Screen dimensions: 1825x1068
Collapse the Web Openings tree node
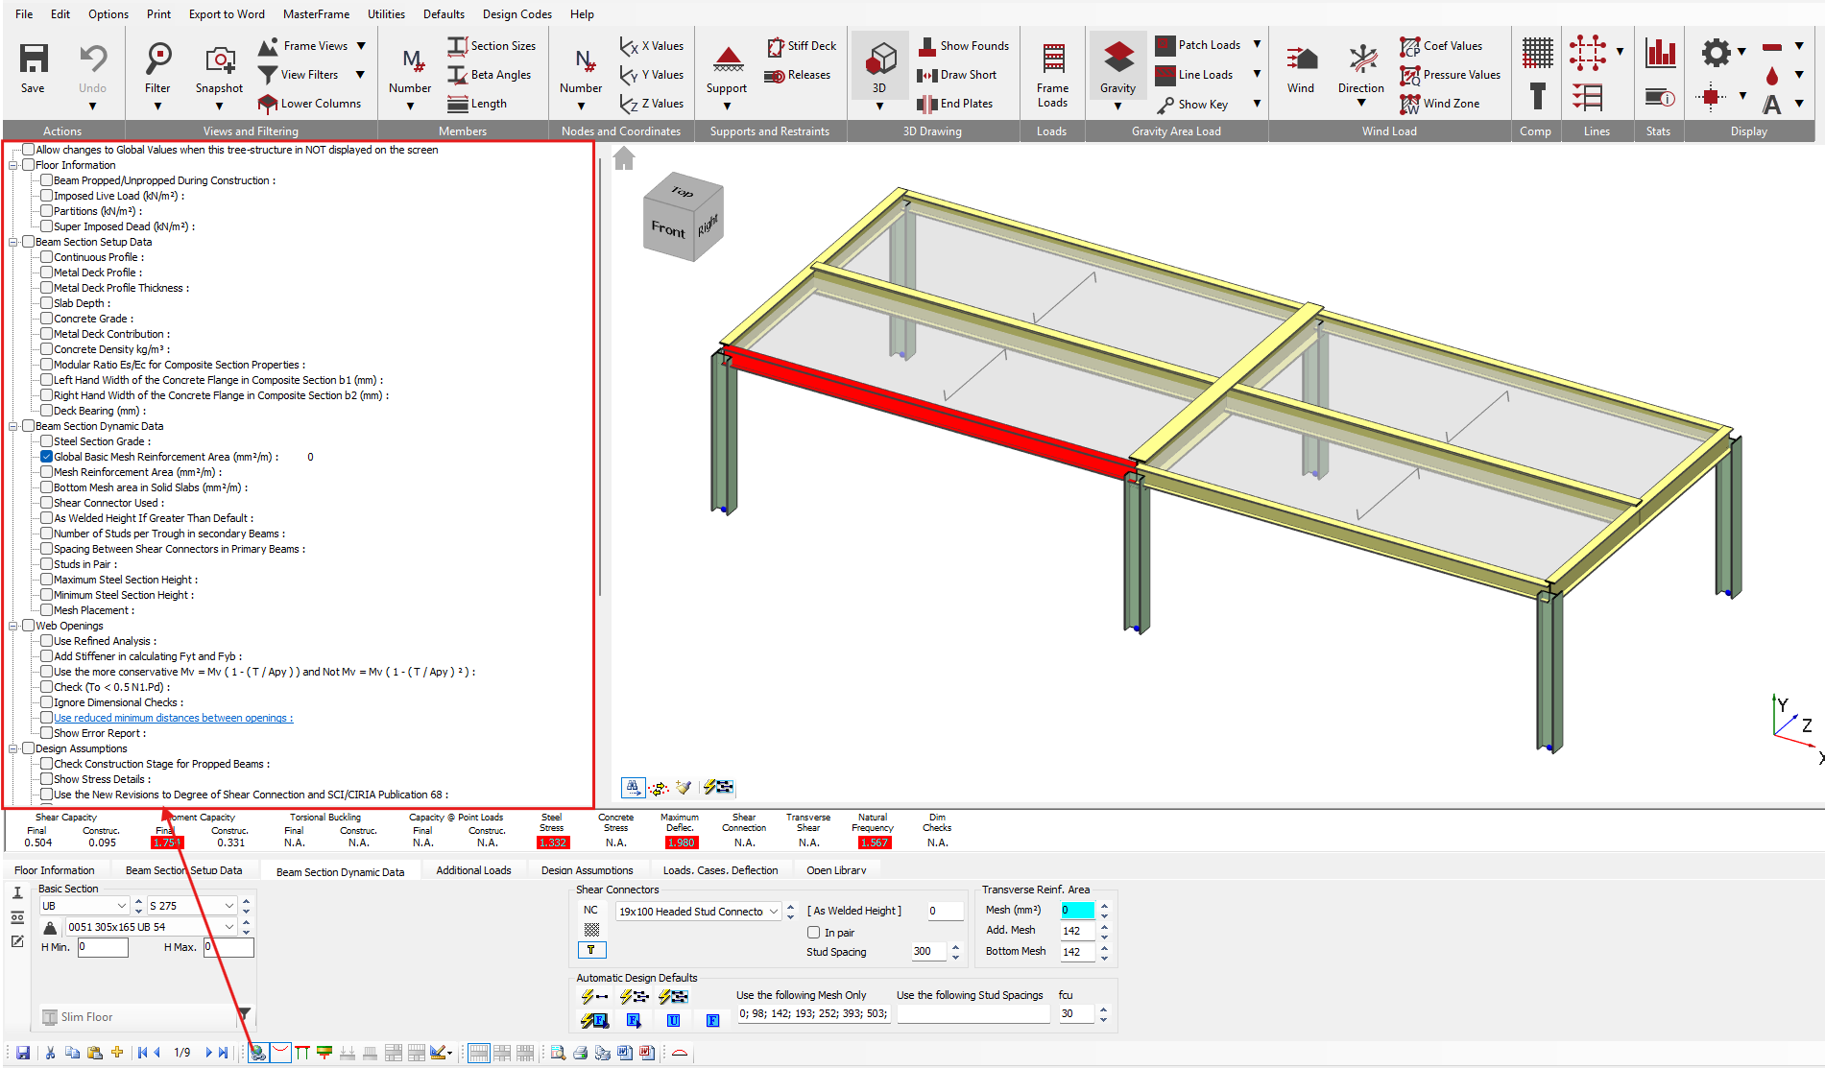pos(13,626)
